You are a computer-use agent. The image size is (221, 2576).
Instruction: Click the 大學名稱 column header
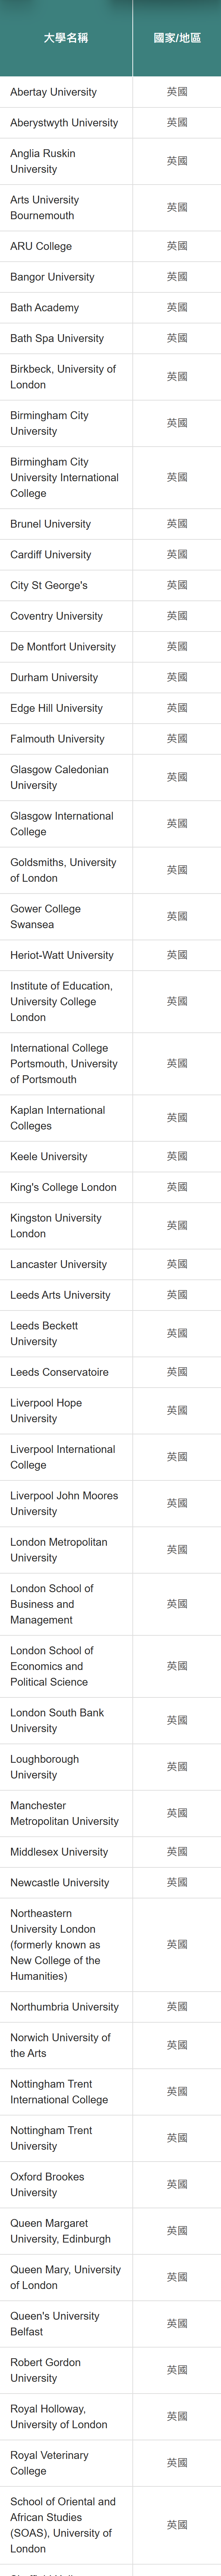[66, 38]
